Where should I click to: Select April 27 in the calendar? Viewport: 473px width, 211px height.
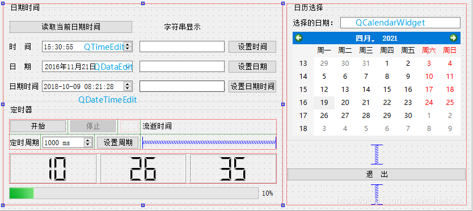[345, 116]
